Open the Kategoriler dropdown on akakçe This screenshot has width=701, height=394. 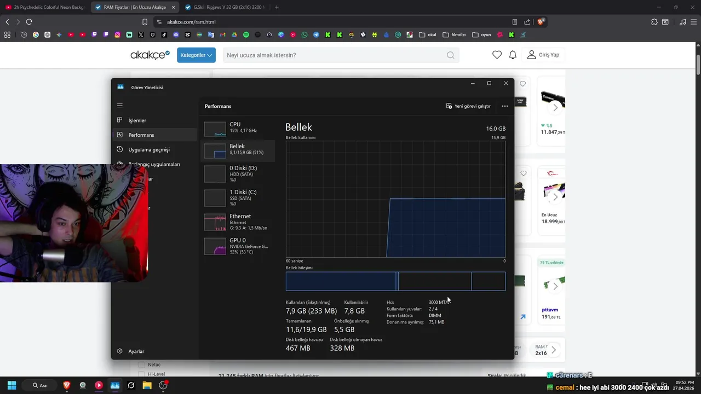[196, 55]
